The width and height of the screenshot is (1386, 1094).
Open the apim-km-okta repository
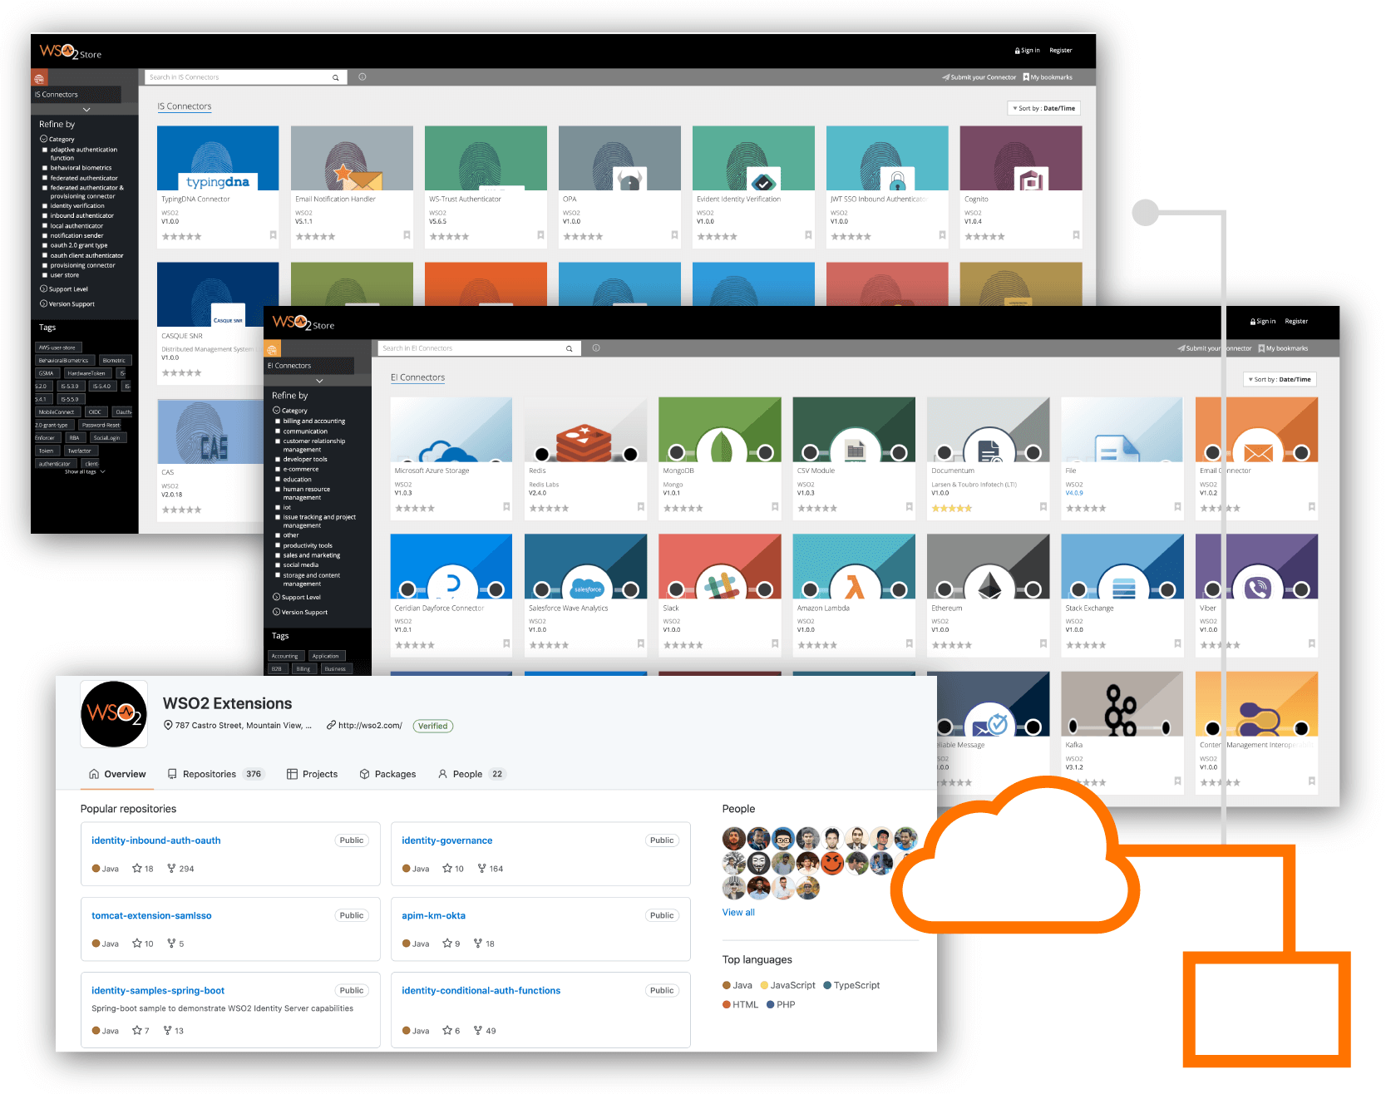(x=433, y=915)
